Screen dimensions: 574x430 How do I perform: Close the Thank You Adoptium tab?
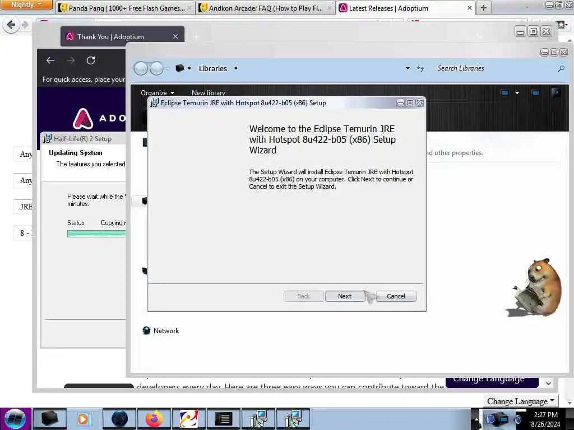(175, 36)
